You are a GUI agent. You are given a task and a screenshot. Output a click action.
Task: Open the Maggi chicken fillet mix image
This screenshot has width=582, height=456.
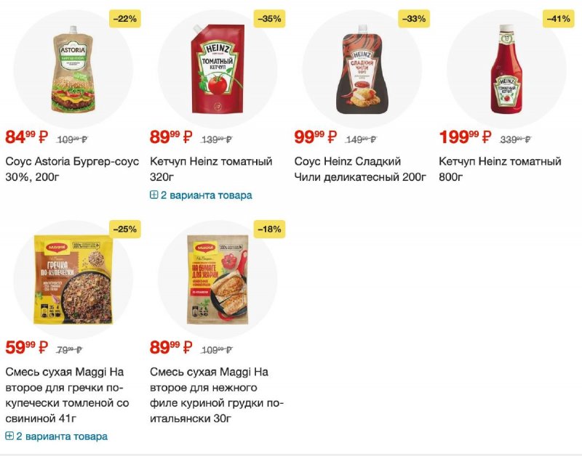coord(218,280)
